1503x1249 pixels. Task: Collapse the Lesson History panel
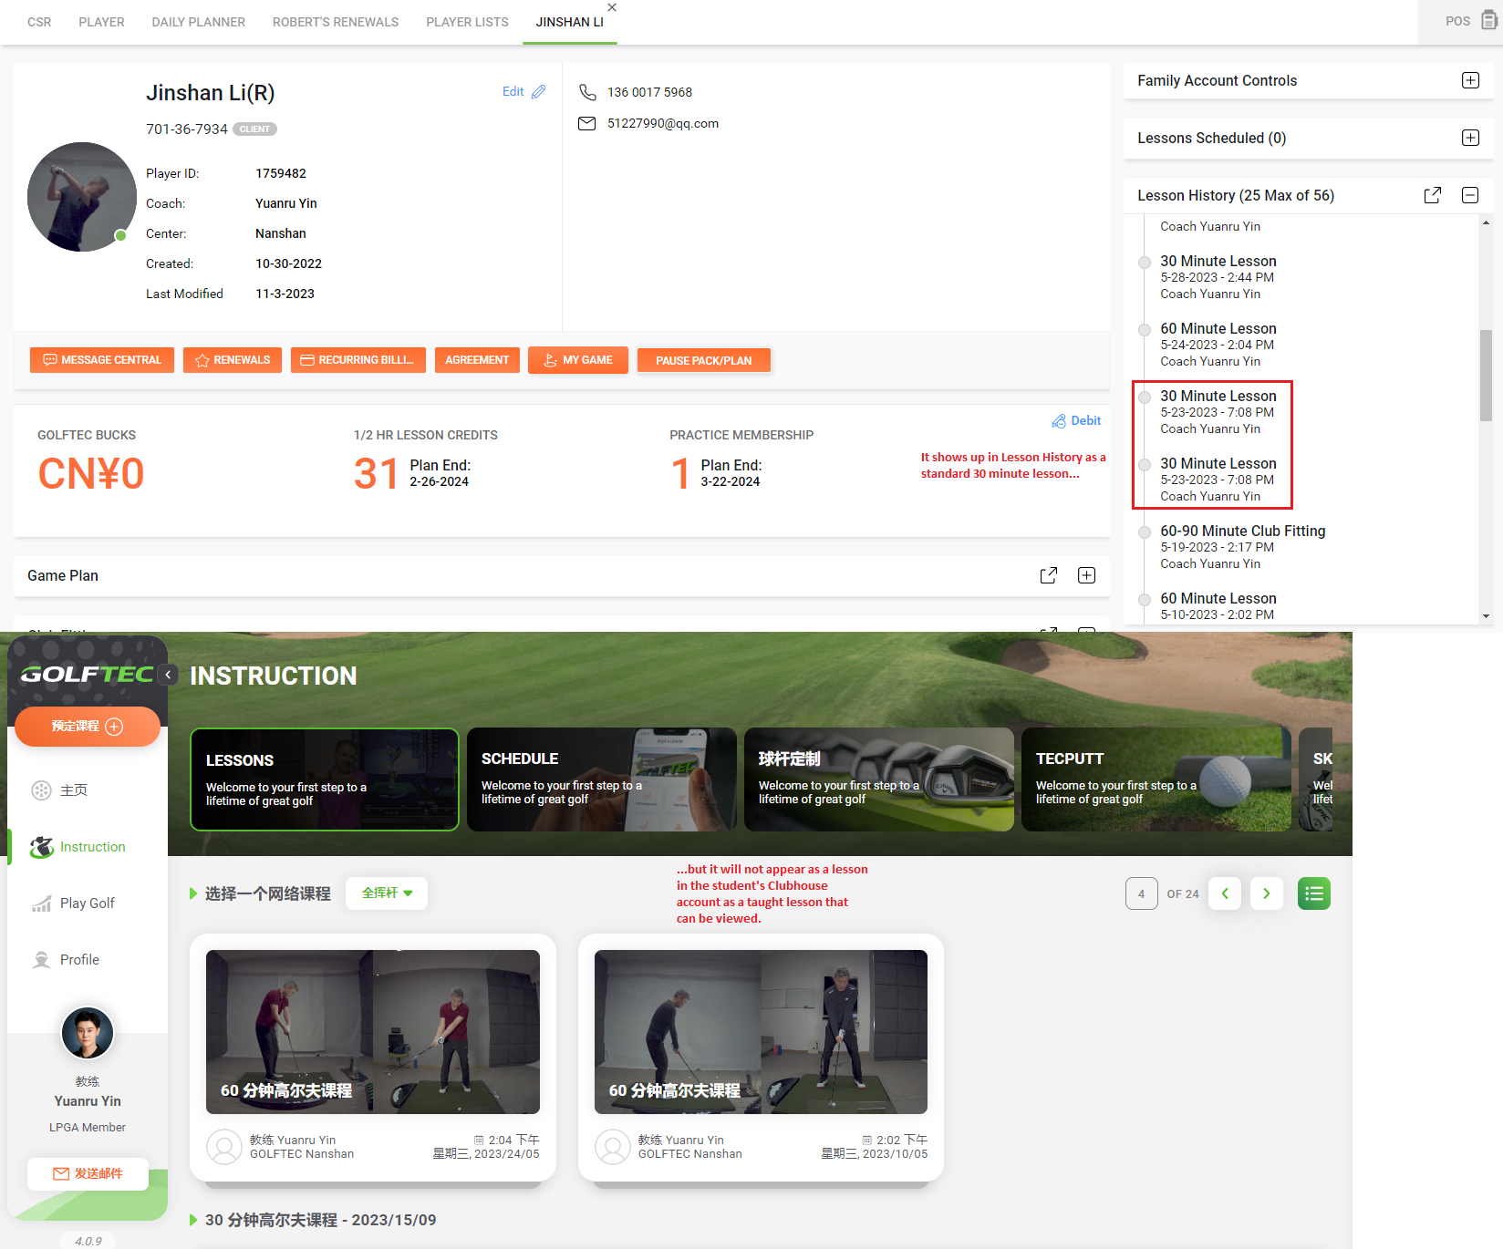(1470, 195)
